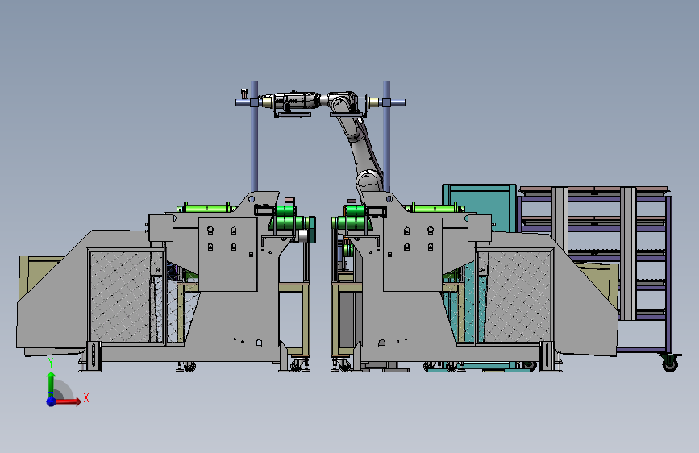
Task: Select the right blue vertical post
Action: tap(386, 136)
